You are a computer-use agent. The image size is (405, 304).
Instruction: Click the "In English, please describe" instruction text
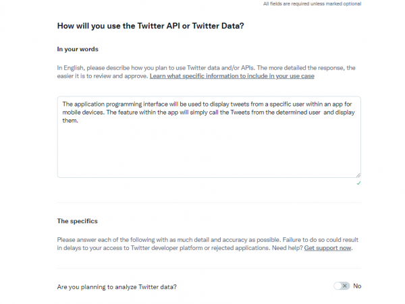(101, 68)
